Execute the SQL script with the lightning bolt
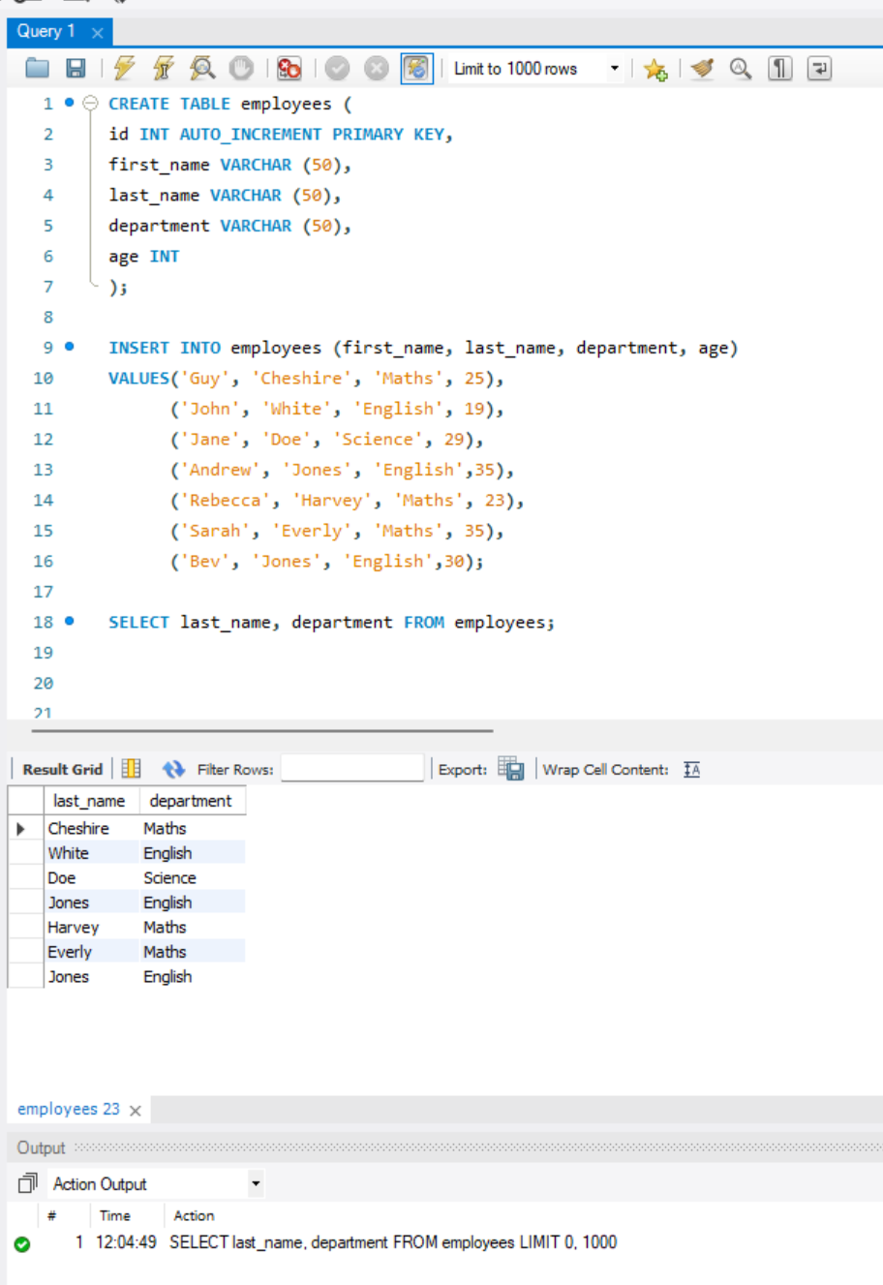This screenshot has height=1285, width=883. pos(124,68)
